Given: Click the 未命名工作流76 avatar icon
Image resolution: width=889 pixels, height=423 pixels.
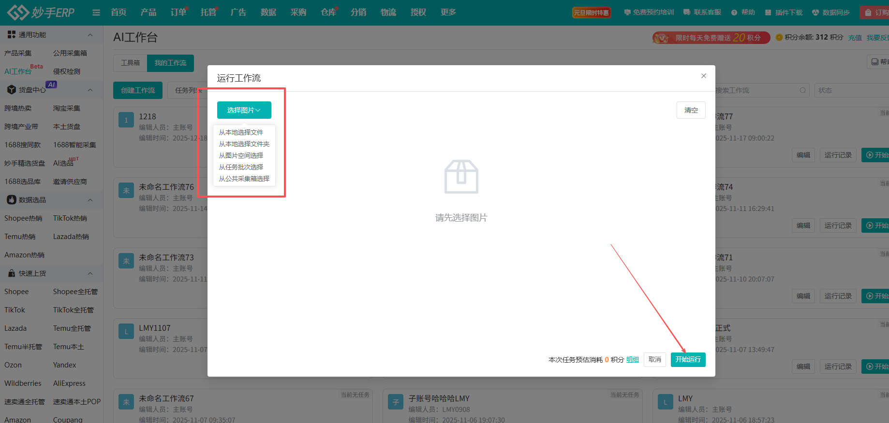Looking at the screenshot, I should click(x=126, y=191).
